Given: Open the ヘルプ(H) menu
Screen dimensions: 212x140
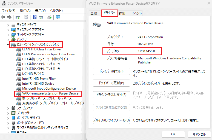Looking at the screenshot, I should click(x=56, y=11).
